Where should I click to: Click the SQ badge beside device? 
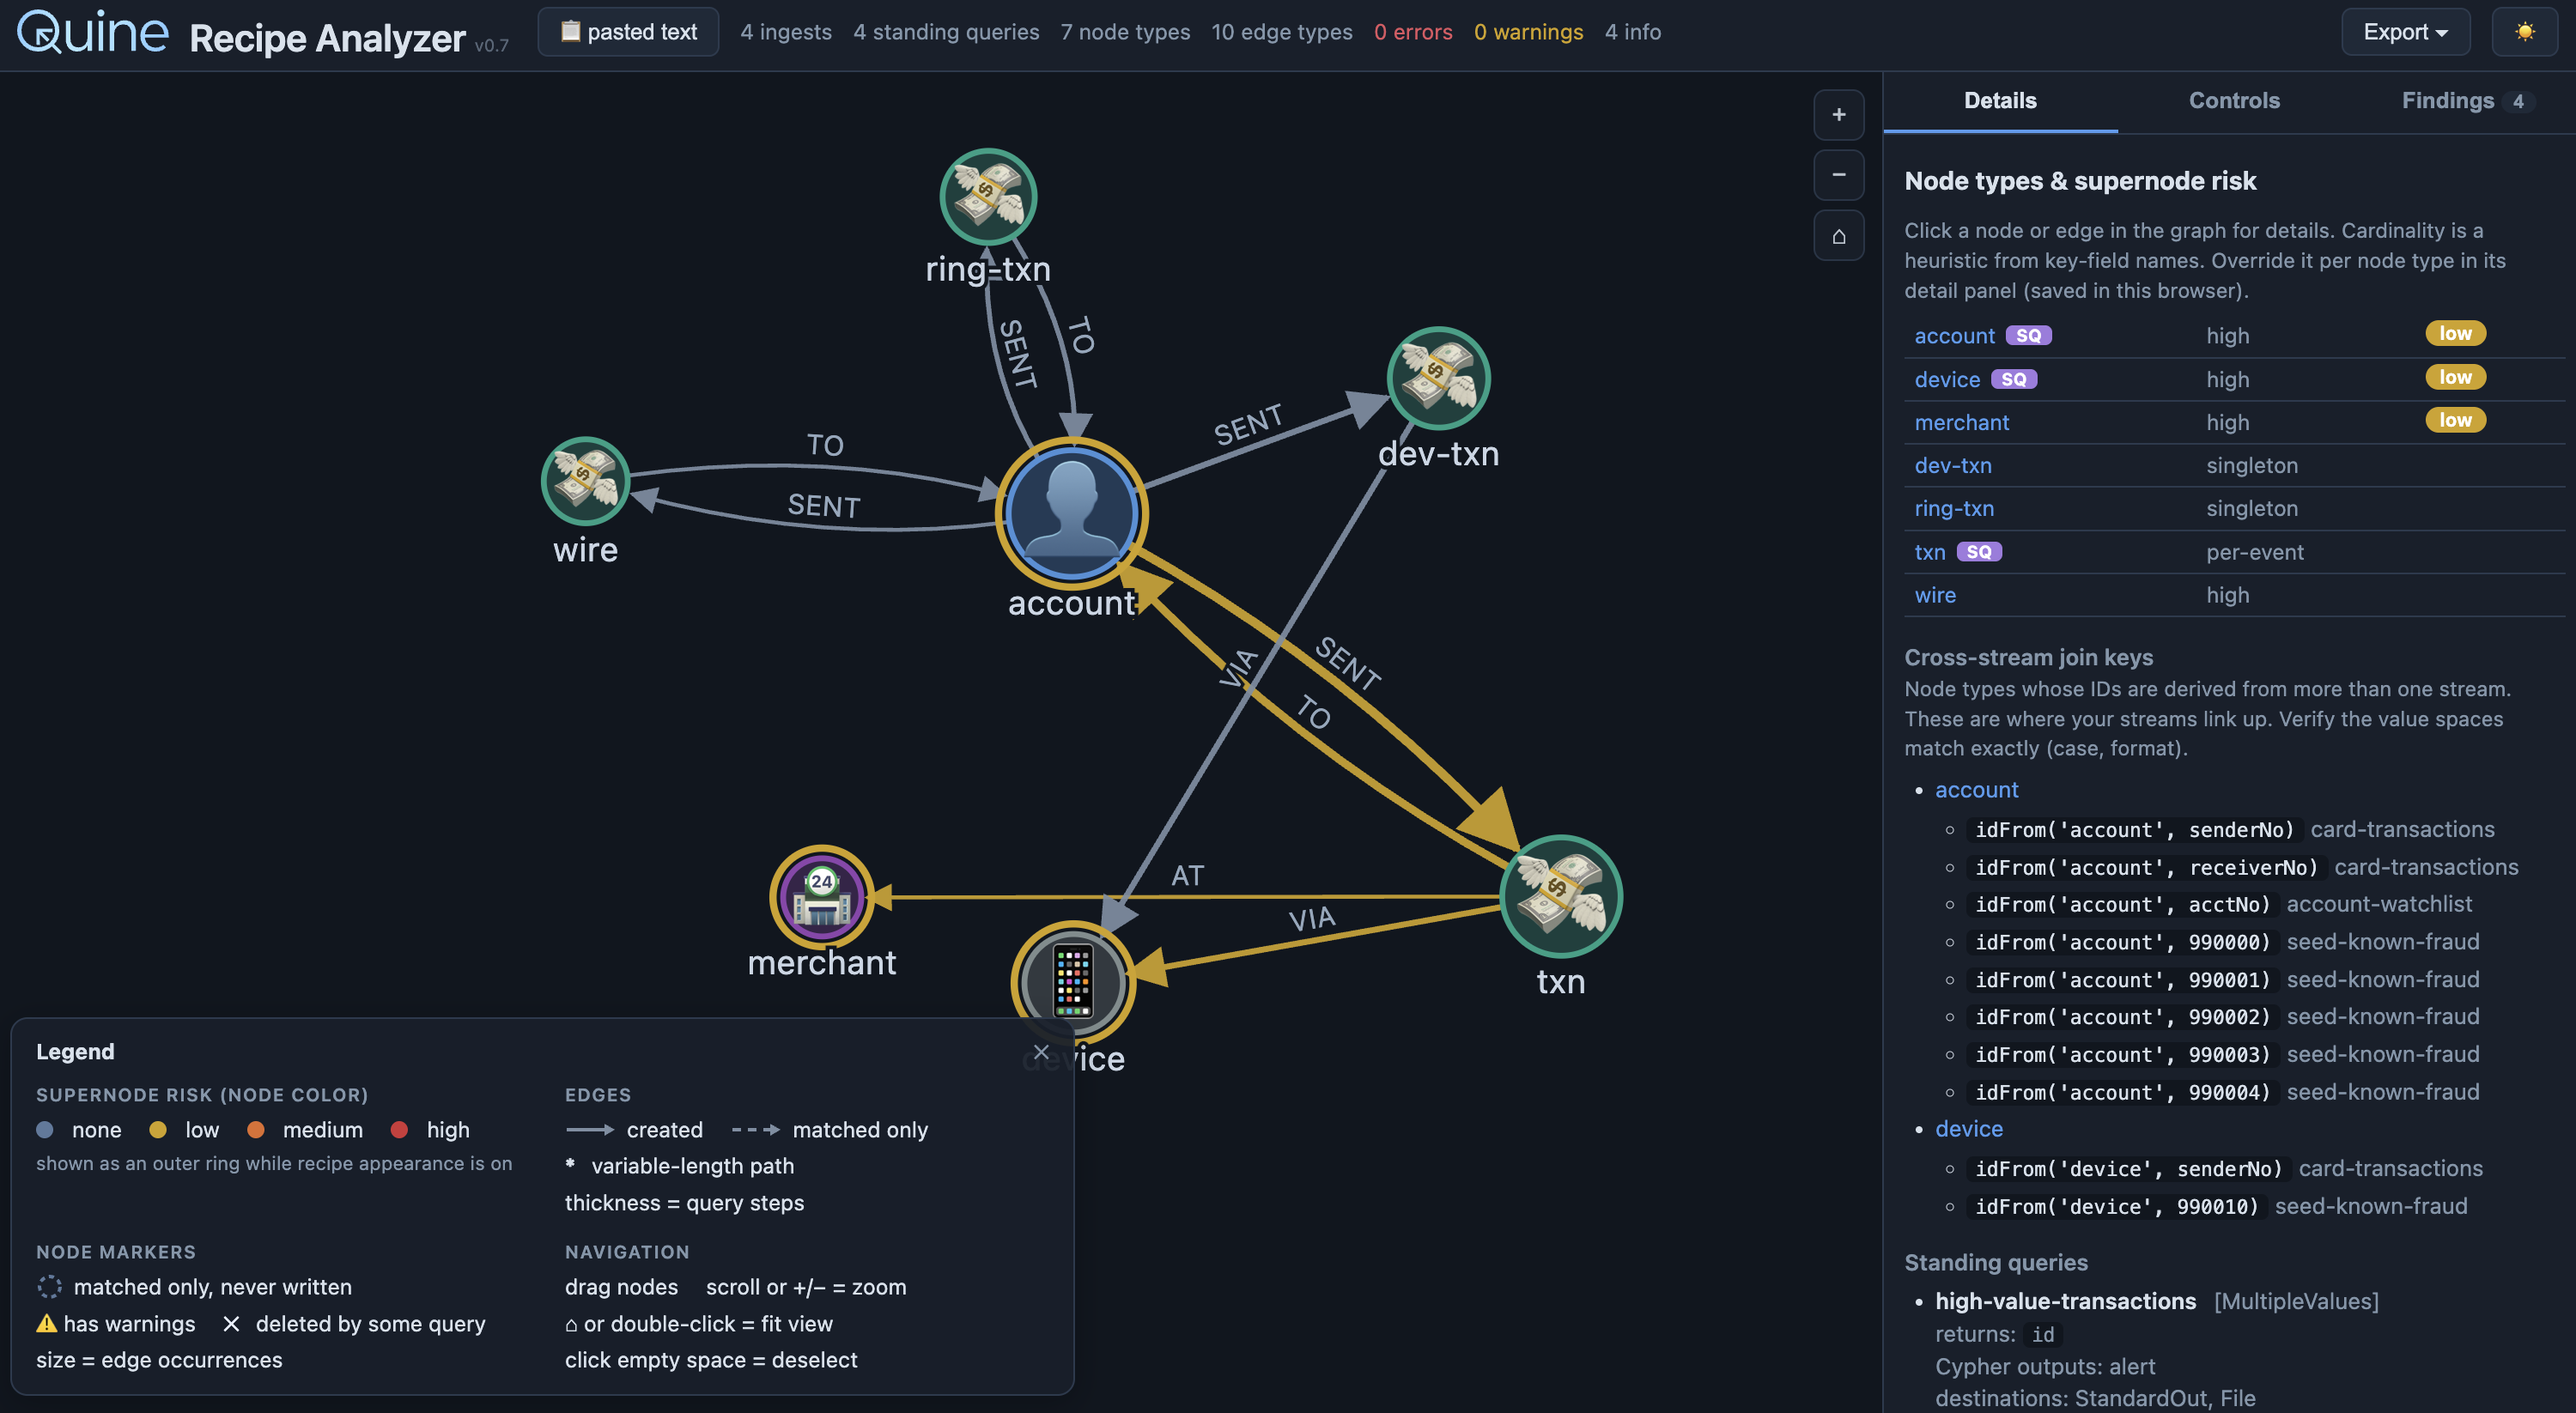point(2013,380)
